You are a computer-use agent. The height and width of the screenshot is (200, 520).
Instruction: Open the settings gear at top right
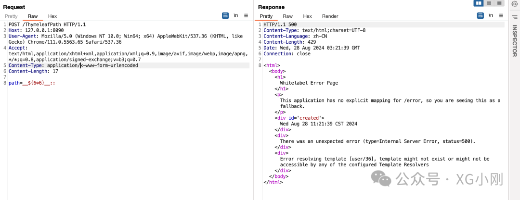pos(514,4)
